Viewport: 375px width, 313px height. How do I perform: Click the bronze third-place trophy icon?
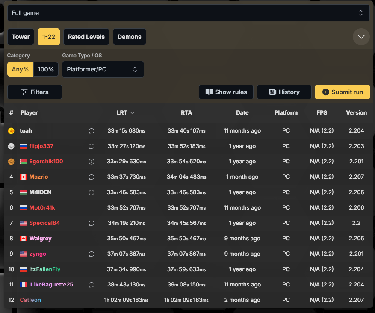[x=11, y=162]
